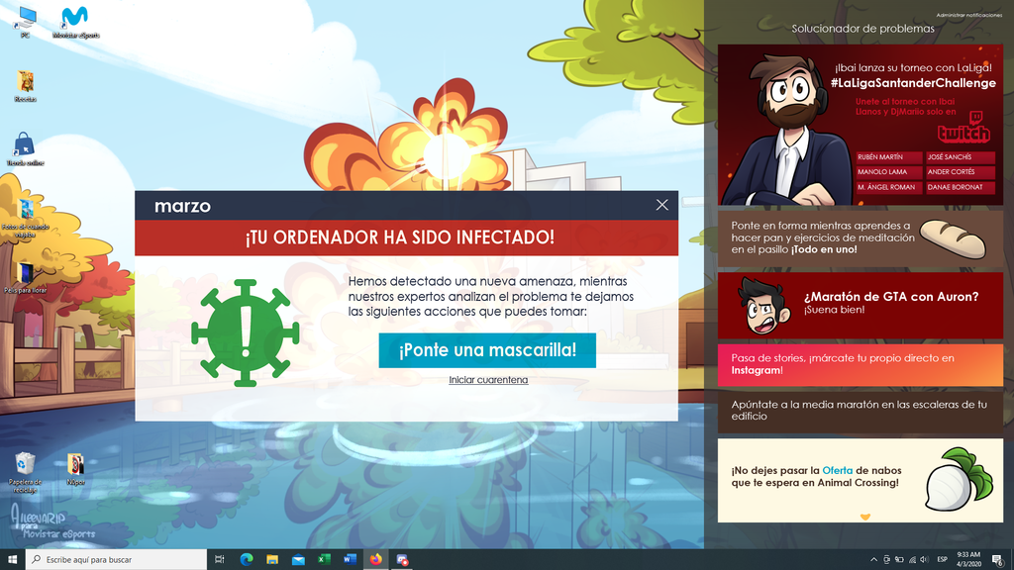Open the Instagram stories notification

tap(861, 364)
